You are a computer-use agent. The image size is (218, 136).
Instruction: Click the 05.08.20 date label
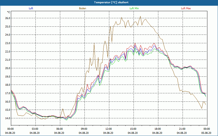(x=206, y=133)
